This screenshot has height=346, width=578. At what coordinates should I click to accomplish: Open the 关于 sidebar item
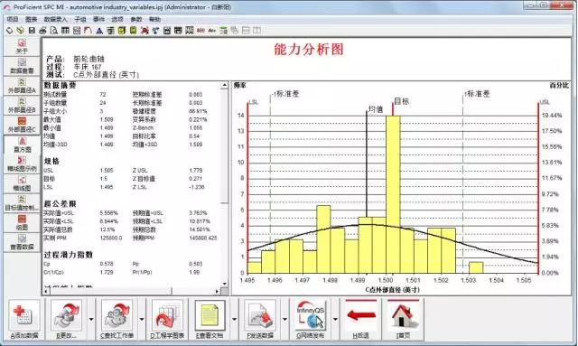pyautogui.click(x=22, y=46)
